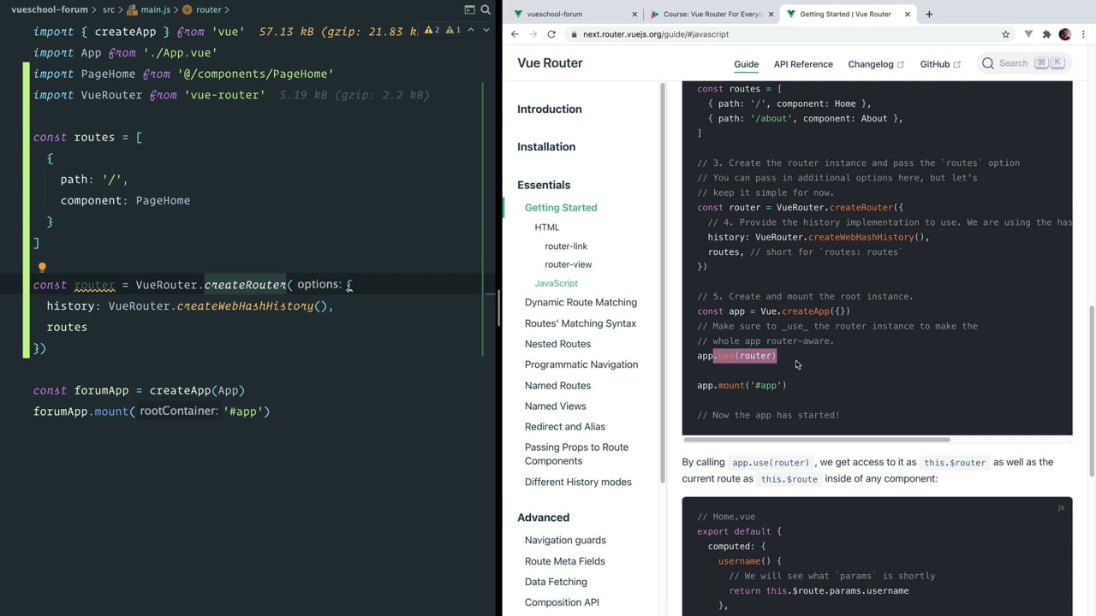Click the browser forward arrow

533,34
